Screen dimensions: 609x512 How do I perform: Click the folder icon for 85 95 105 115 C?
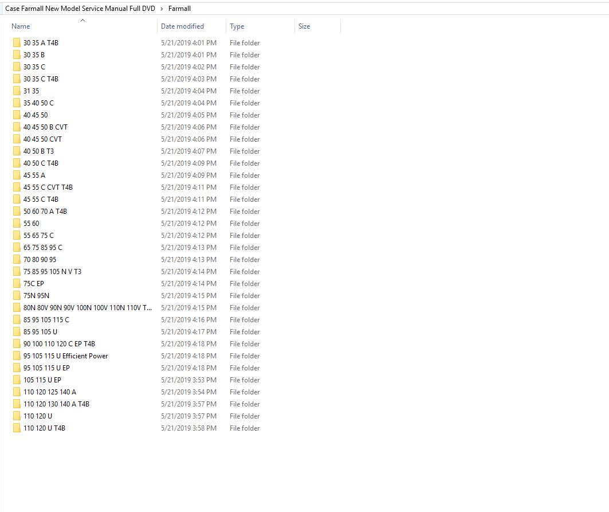click(x=16, y=320)
